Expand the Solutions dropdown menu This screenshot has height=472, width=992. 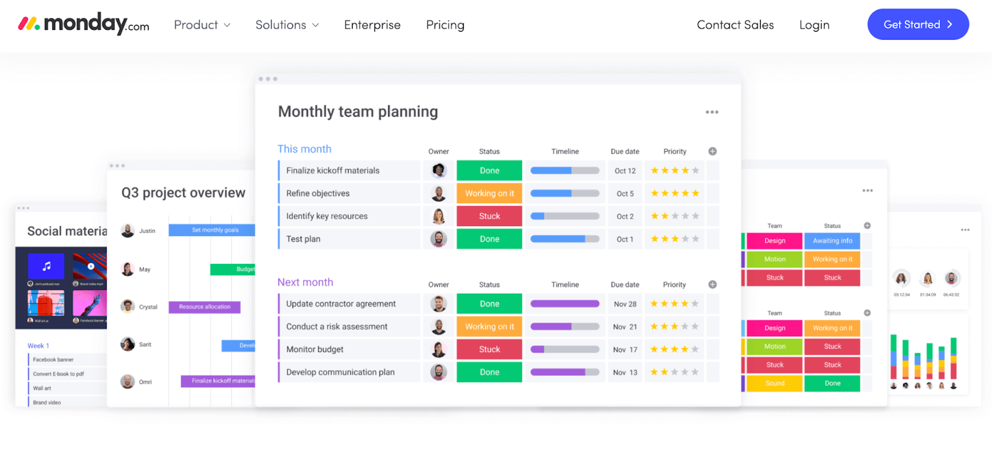pos(287,25)
